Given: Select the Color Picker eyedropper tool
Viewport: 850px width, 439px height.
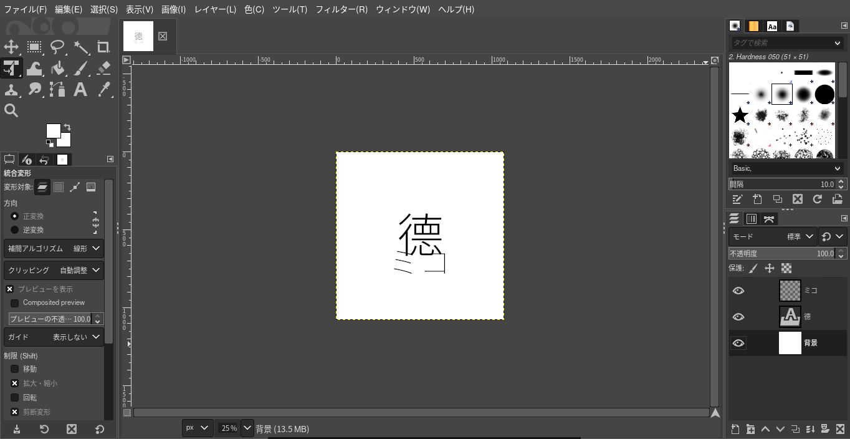Looking at the screenshot, I should [103, 89].
